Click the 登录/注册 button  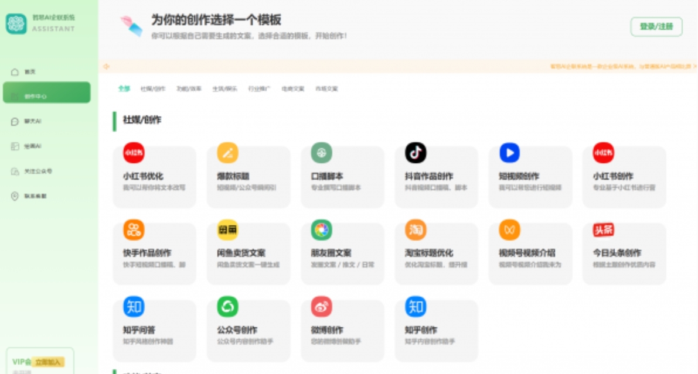click(x=656, y=27)
